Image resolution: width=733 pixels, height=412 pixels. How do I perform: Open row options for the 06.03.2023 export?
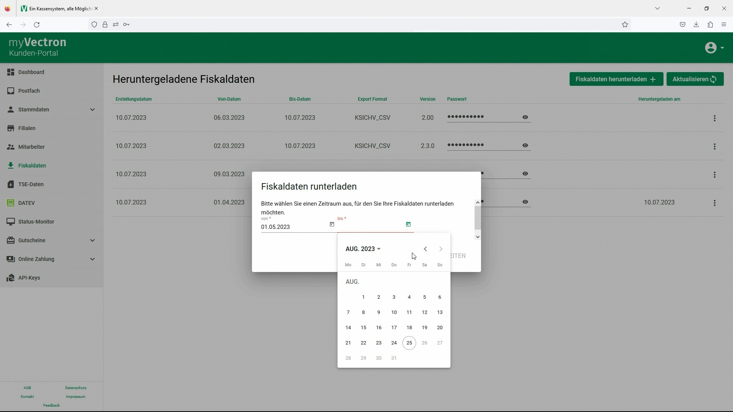click(715, 118)
